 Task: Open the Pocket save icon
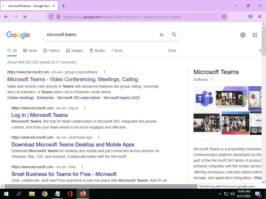250,17
